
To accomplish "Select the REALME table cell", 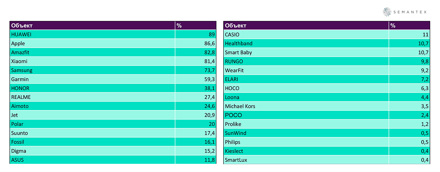I will (21, 97).
